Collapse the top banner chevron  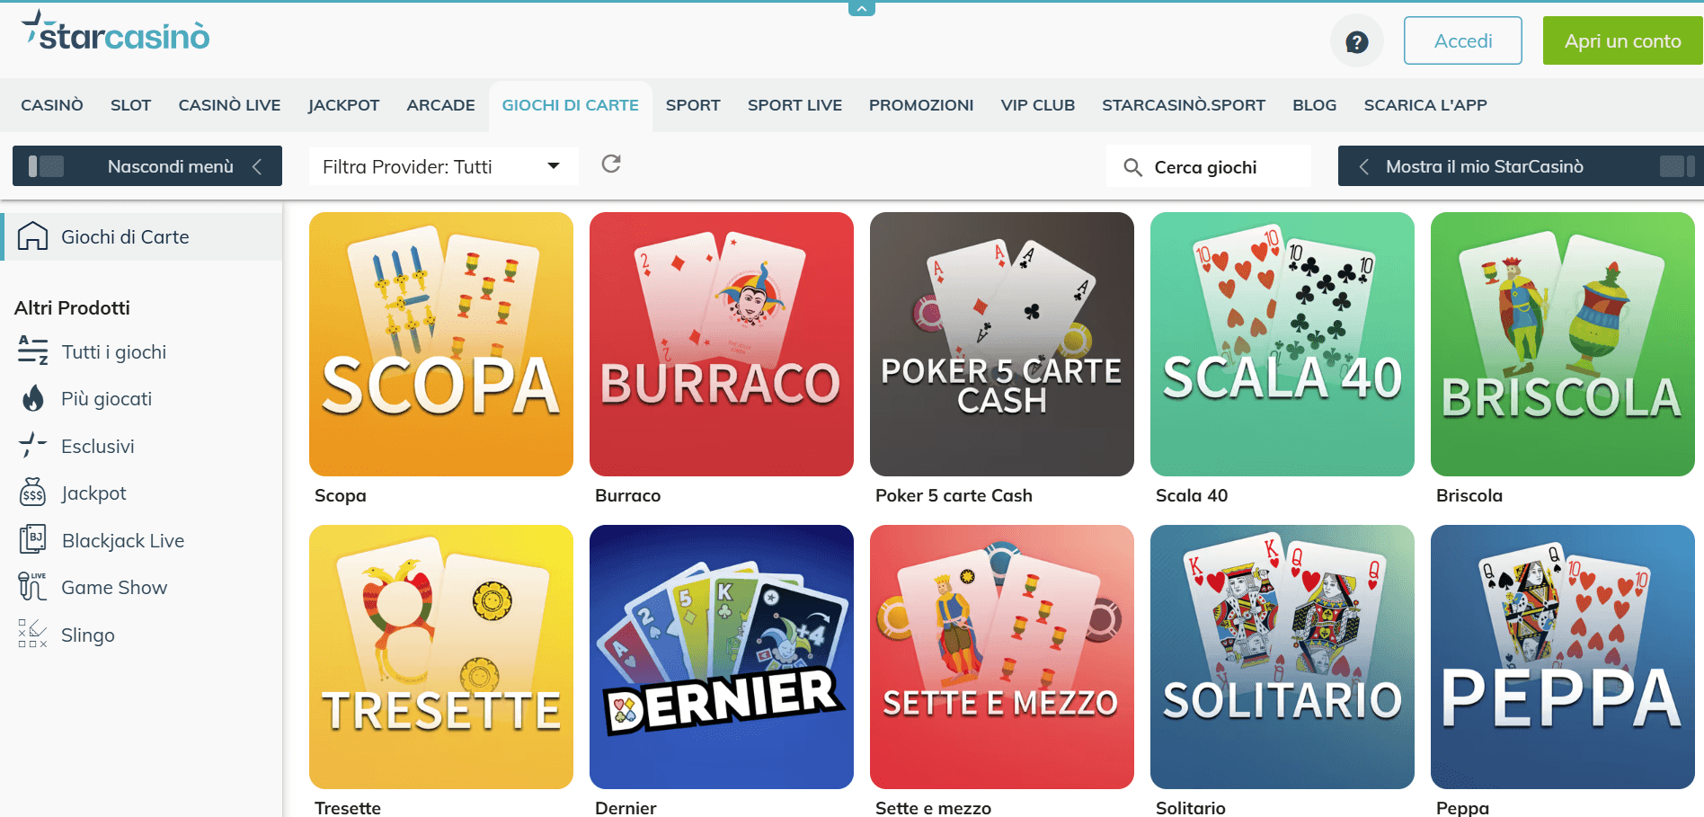(861, 8)
